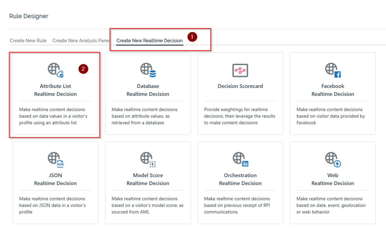This screenshot has width=386, height=228.
Task: Click the Web globe-lightning icon
Action: click(332, 159)
